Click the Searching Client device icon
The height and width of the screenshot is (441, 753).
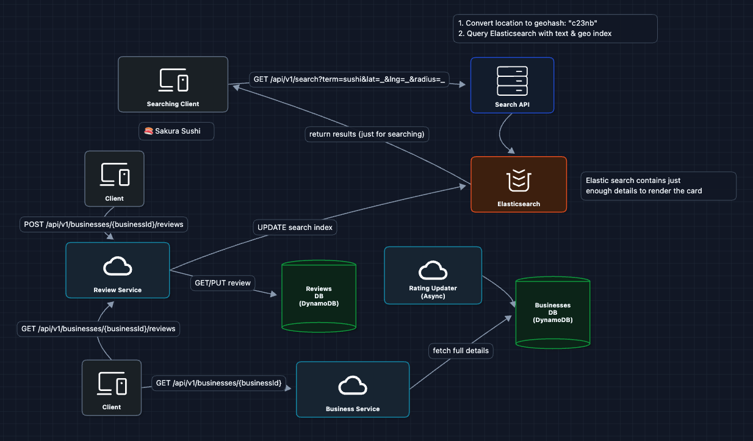173,80
